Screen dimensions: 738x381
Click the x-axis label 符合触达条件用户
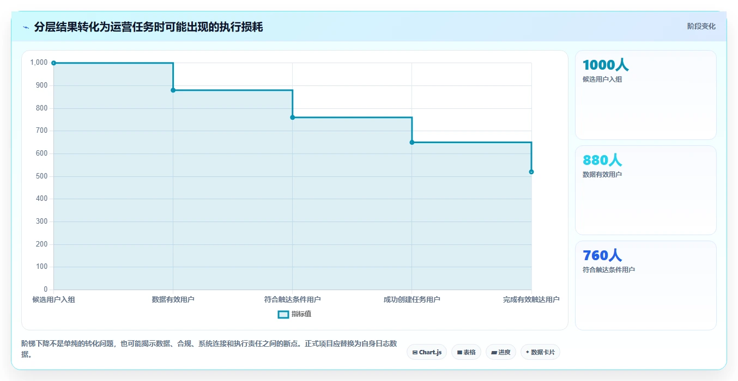coord(292,299)
